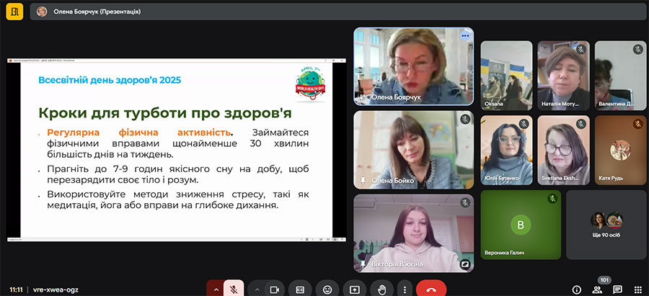Click muted mic icon on Олена Бойко's tile
This screenshot has width=649, height=296.
[x=465, y=120]
